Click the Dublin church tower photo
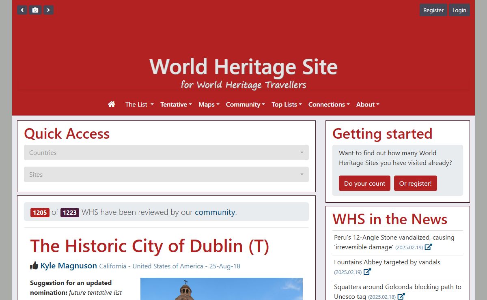487x300 pixels. tap(222, 289)
